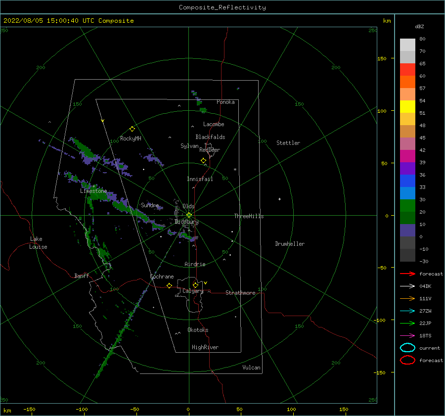Click the orange 111V arrow legend icon

[x=407, y=298]
